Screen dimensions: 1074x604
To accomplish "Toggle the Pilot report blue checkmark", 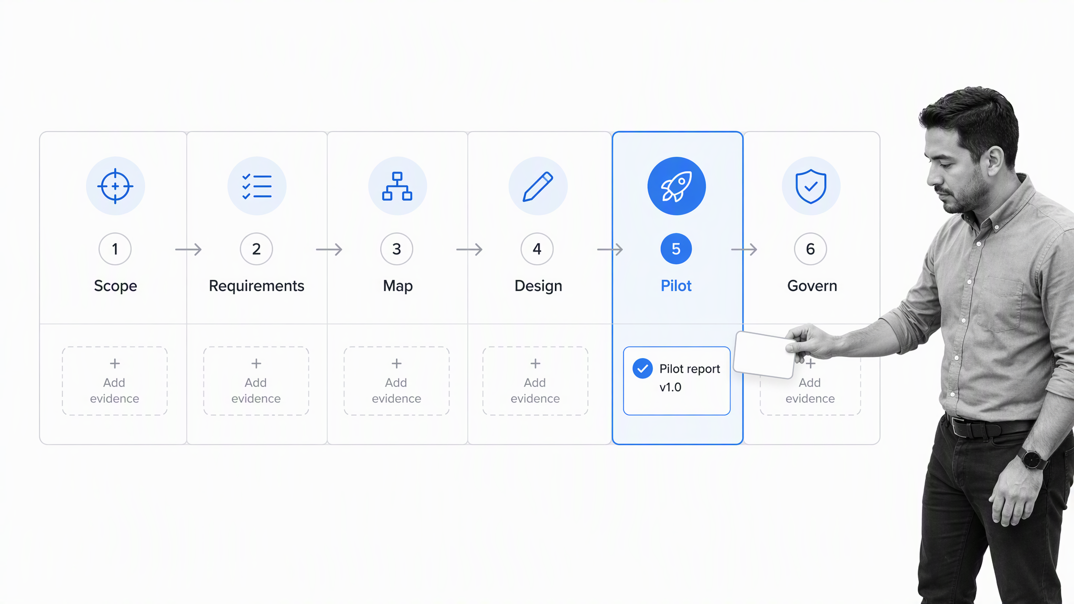I will pyautogui.click(x=642, y=369).
